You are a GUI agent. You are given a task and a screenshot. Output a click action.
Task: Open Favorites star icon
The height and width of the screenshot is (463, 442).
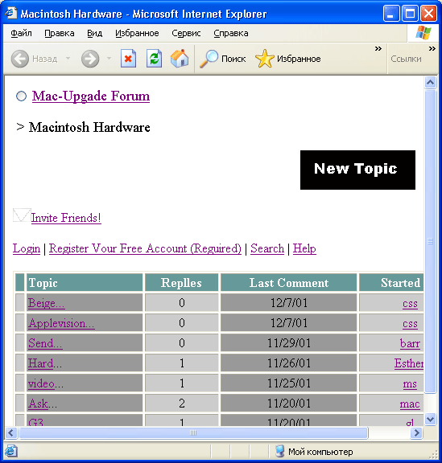pos(265,59)
